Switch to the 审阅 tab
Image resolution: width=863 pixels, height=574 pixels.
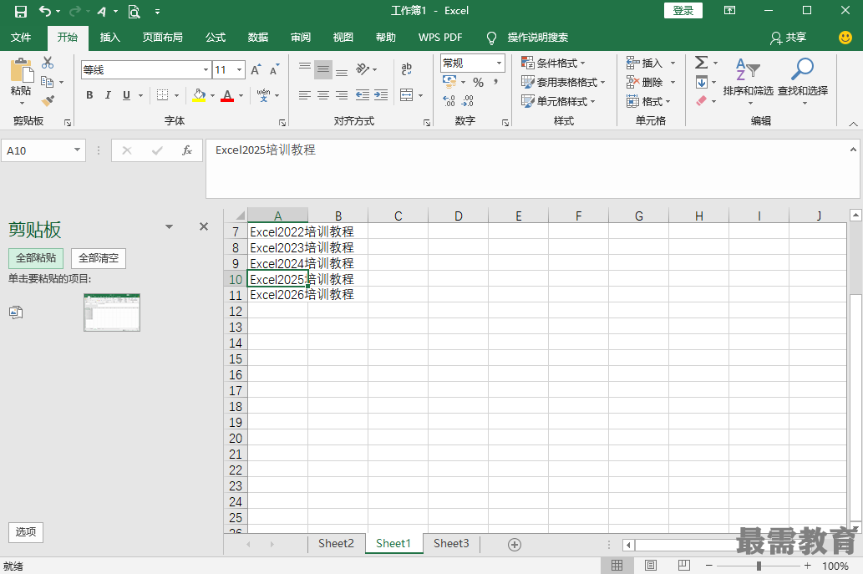click(x=301, y=38)
